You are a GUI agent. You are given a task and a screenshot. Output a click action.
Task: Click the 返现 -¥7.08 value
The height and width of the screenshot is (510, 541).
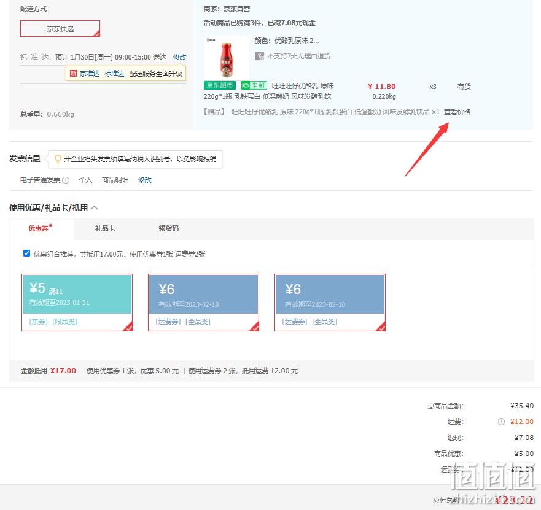coord(523,438)
